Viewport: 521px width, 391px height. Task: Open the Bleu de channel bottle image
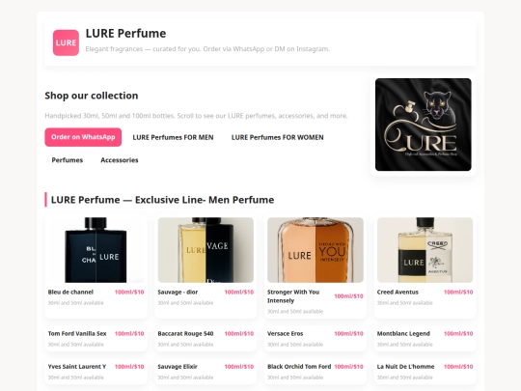tap(96, 250)
